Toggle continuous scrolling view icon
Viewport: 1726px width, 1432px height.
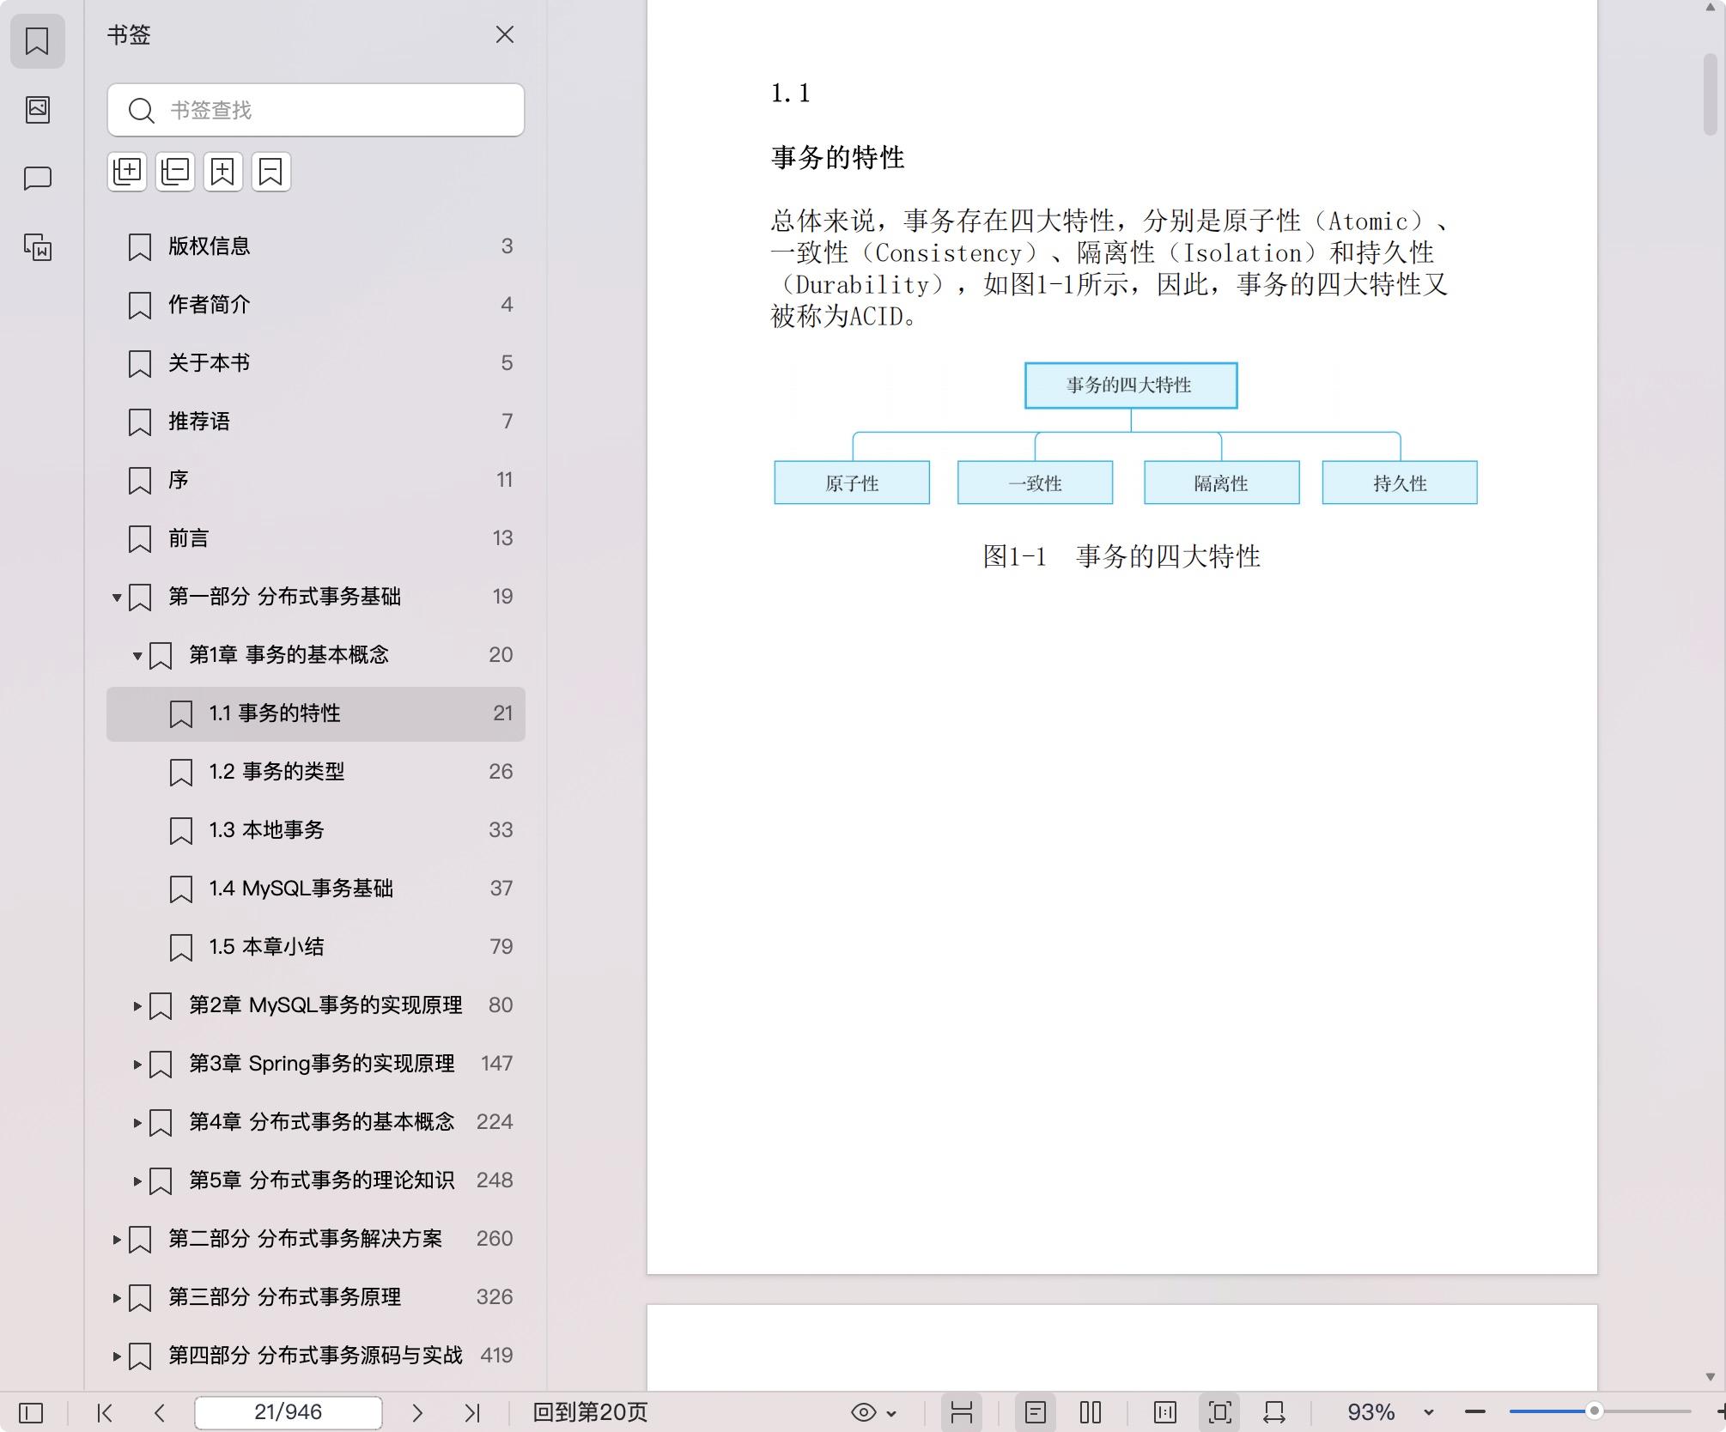962,1412
